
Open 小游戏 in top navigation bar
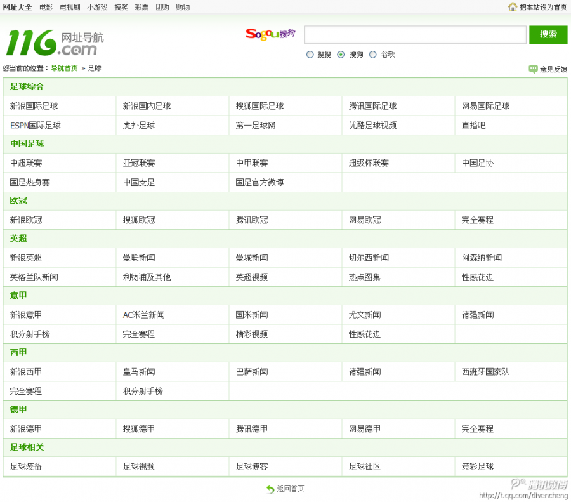[x=97, y=8]
